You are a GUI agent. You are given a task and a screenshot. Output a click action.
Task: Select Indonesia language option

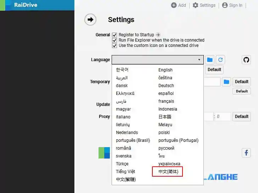(168, 109)
